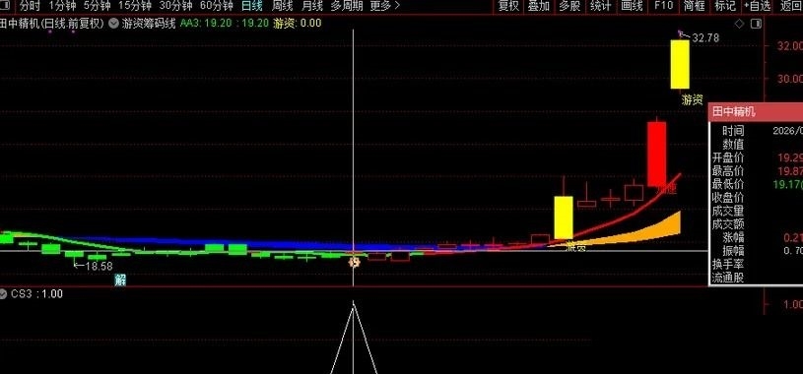The height and width of the screenshot is (374, 803).
Task: Click the 时间 row in info popup
Action: click(756, 131)
